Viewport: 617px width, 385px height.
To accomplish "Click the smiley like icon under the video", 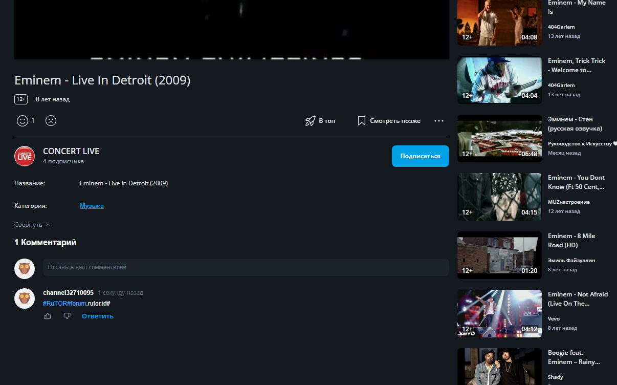I will pos(23,121).
